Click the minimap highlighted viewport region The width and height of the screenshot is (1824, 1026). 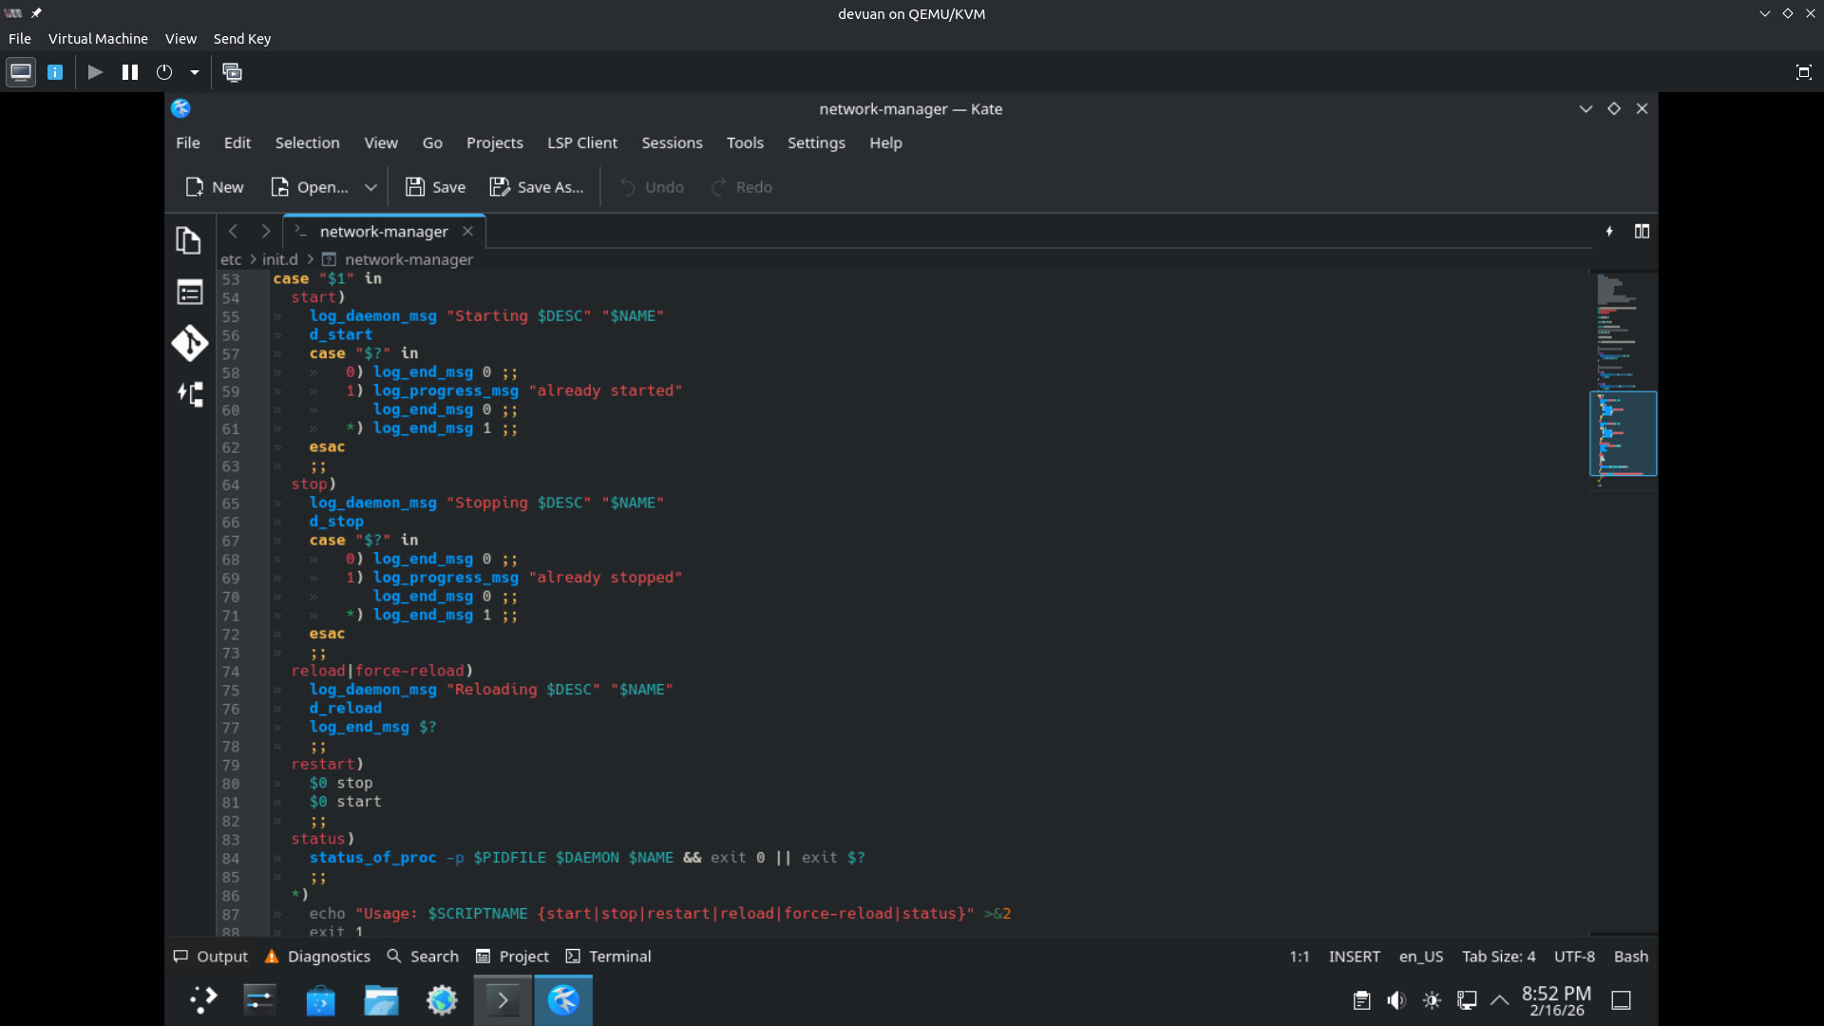coord(1623,433)
